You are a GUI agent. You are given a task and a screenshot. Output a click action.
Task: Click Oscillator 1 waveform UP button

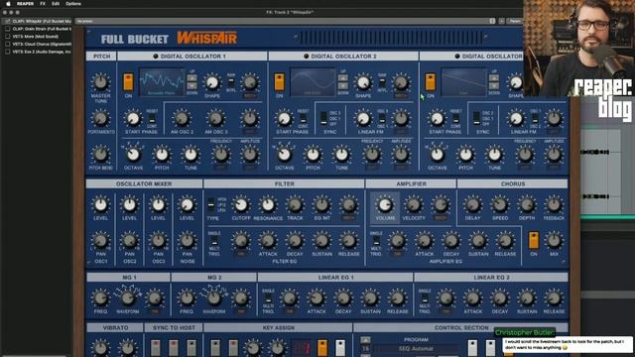coord(191,78)
